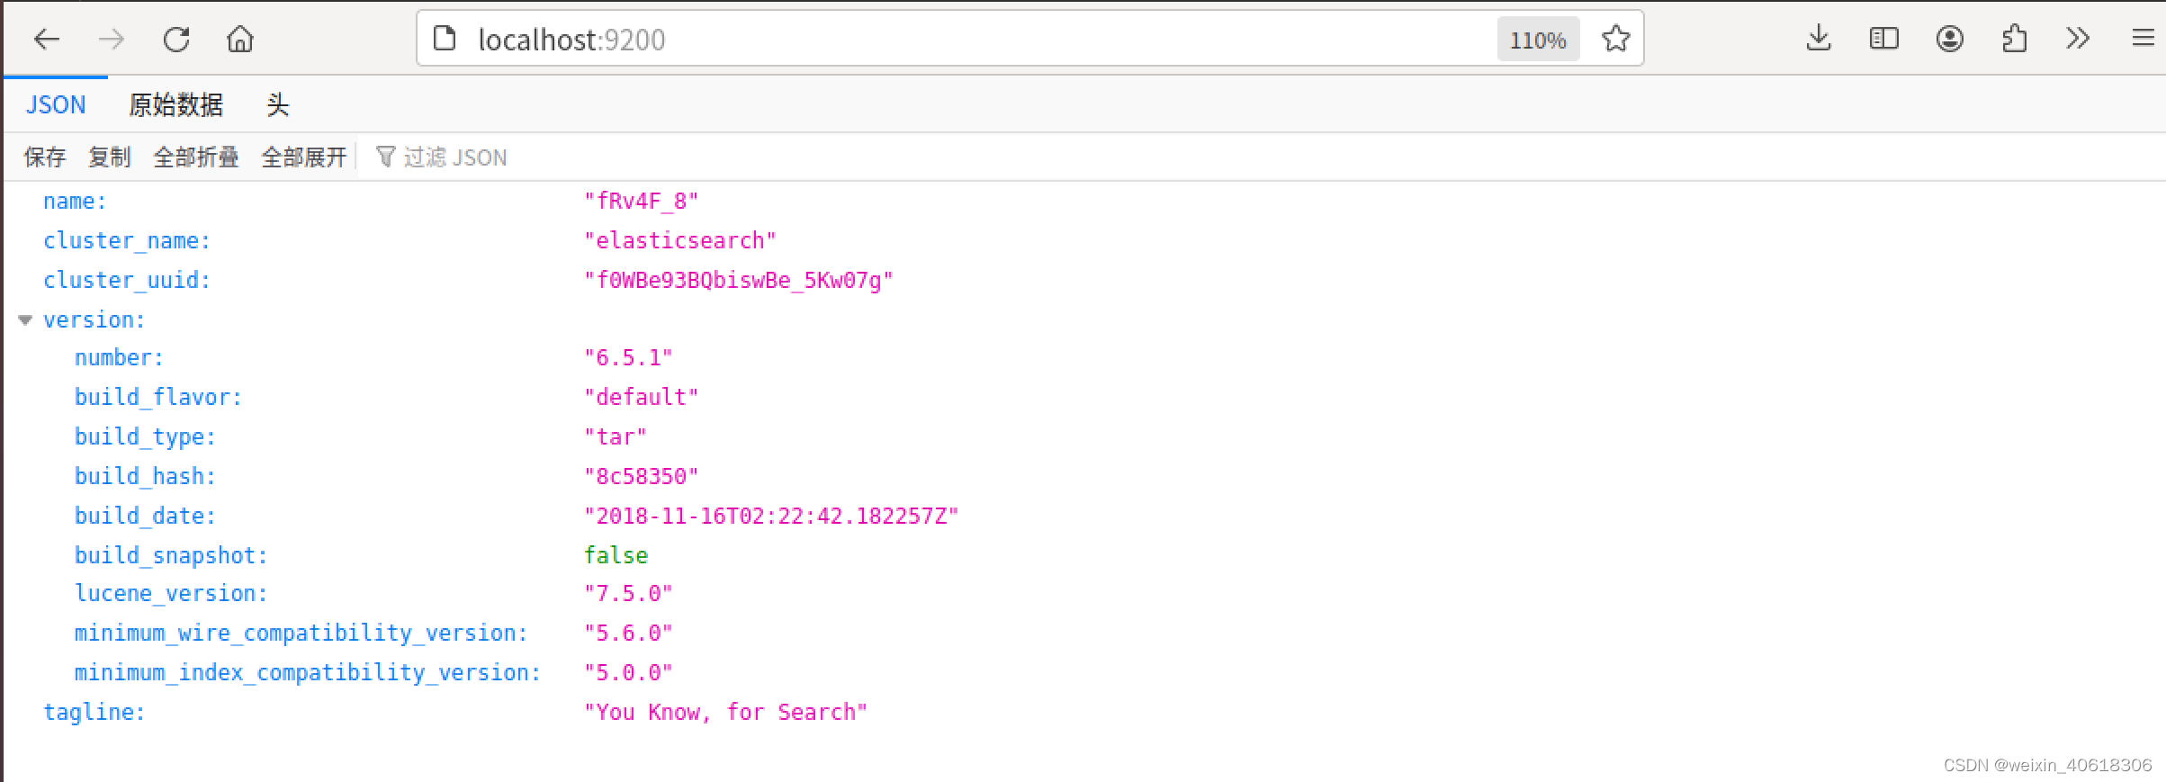
Task: Select the number key
Action: tap(120, 358)
